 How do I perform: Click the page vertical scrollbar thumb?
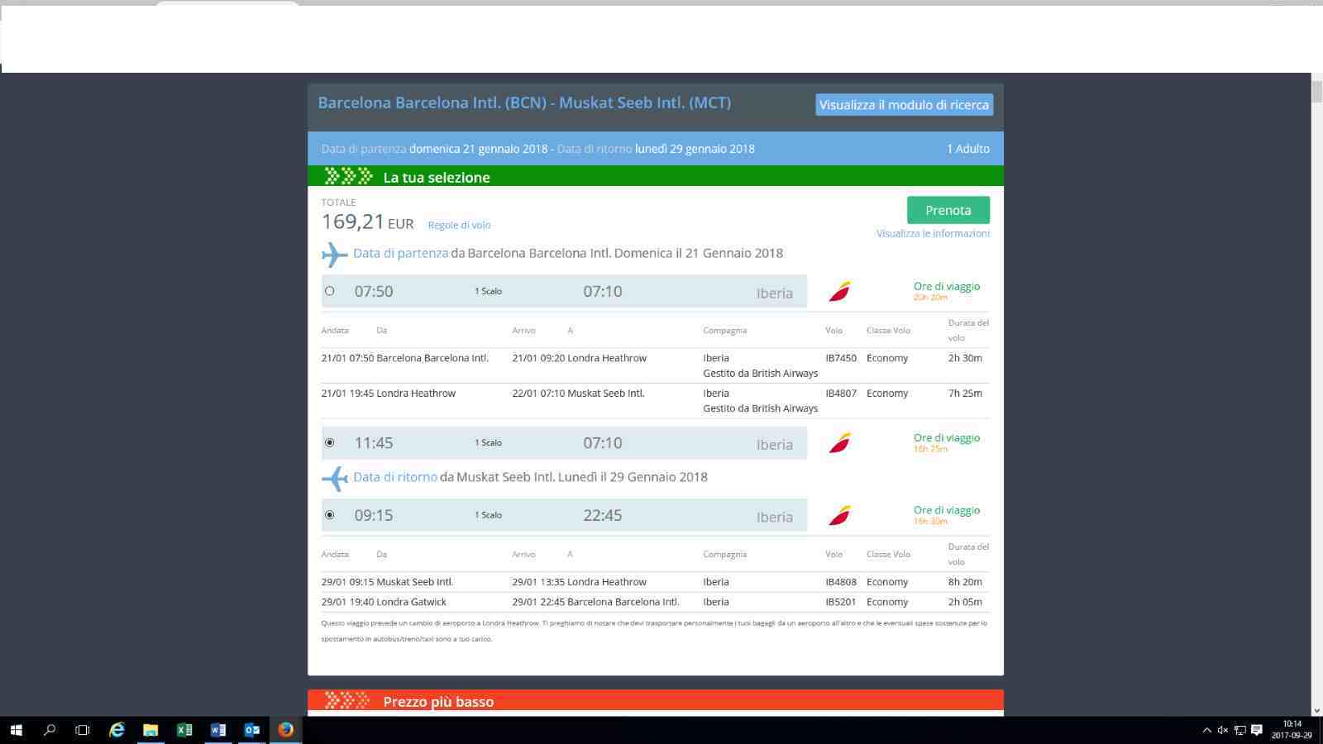[1316, 92]
